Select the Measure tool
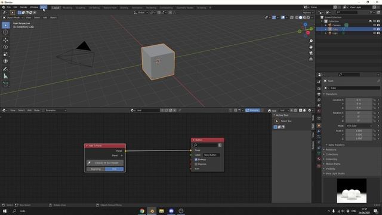The image size is (382, 215). click(5, 76)
